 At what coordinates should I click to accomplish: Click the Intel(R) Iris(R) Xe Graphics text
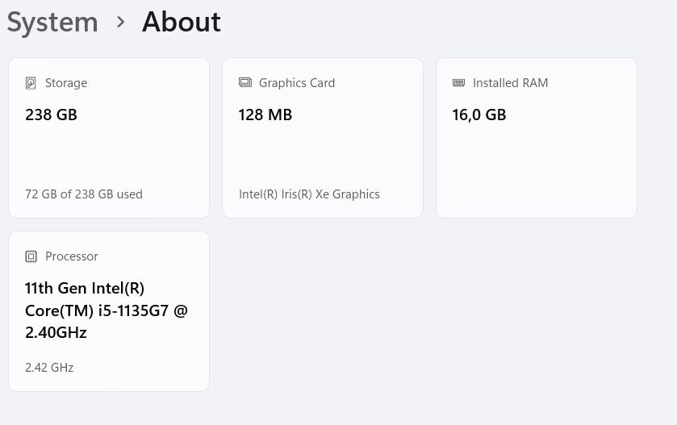point(309,194)
